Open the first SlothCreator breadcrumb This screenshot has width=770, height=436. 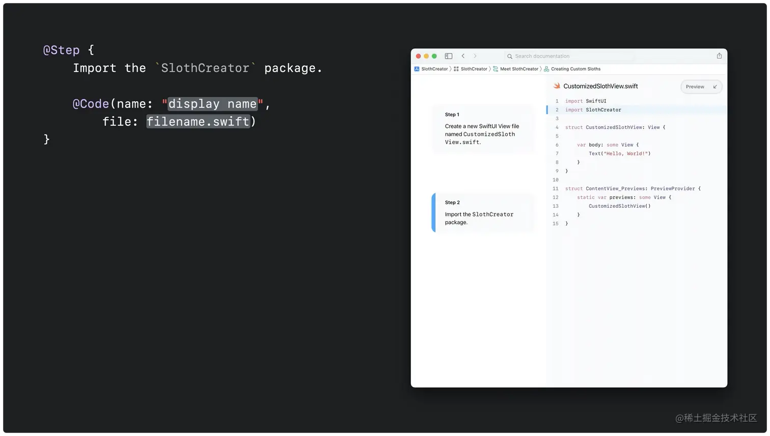(x=434, y=69)
